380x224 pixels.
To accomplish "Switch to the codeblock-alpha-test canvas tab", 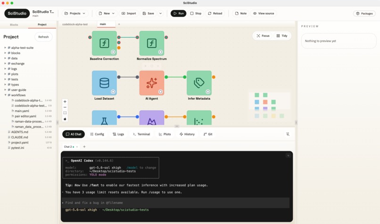I will tap(75, 24).
